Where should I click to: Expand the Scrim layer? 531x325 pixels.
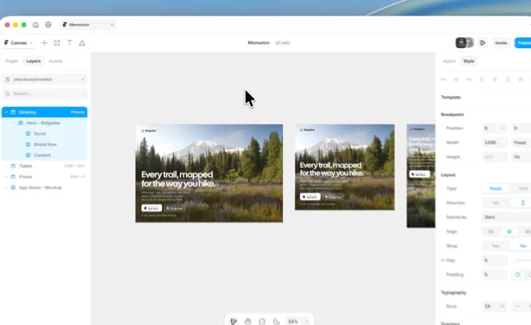[22, 133]
